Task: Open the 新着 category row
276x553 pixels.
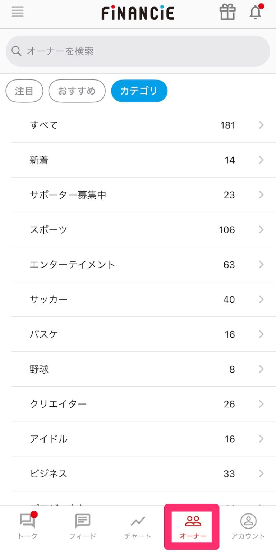Action: (138, 160)
